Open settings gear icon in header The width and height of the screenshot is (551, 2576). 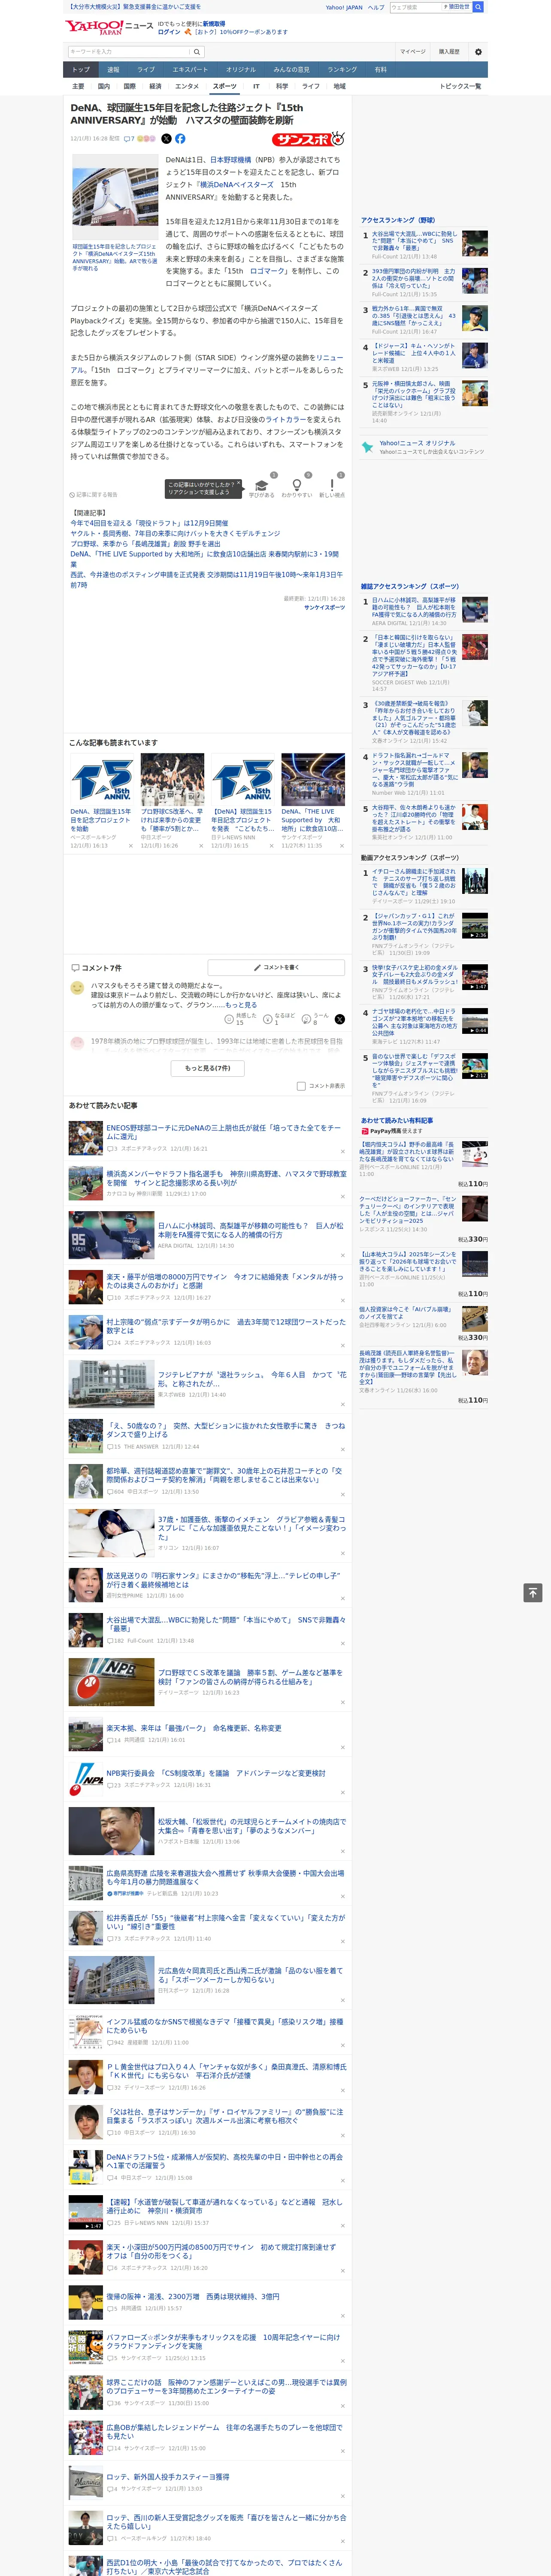tap(478, 52)
